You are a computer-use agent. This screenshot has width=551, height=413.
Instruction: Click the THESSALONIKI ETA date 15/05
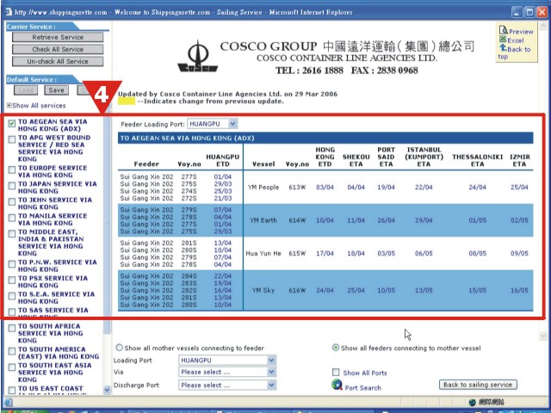click(477, 291)
